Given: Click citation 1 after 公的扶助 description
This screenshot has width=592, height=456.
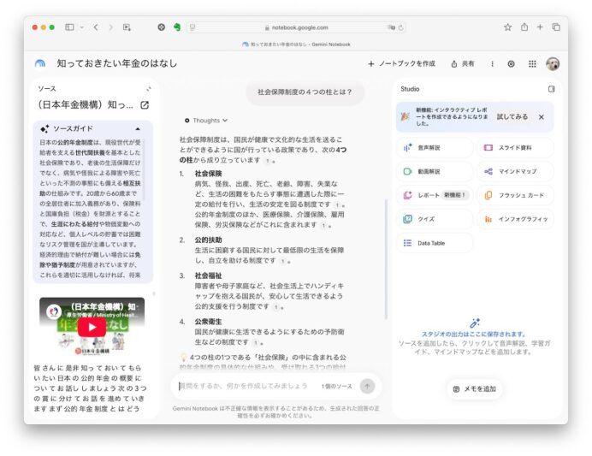Looking at the screenshot, I should pyautogui.click(x=283, y=261).
